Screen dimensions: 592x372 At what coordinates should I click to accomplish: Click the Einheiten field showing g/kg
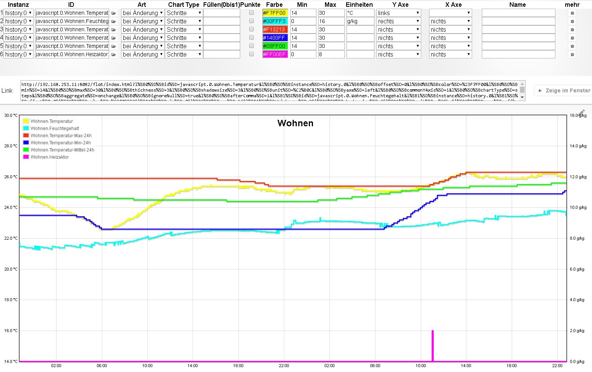(360, 21)
